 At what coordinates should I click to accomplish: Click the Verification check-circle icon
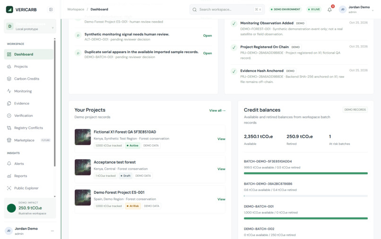[x=9, y=115]
